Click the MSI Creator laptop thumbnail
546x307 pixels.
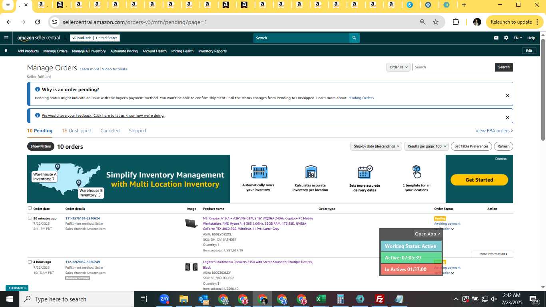point(191,223)
